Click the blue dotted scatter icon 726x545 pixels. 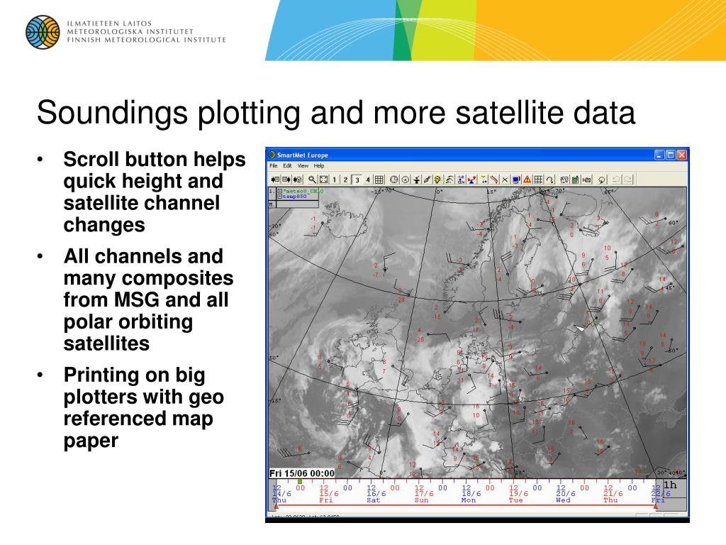[x=460, y=180]
